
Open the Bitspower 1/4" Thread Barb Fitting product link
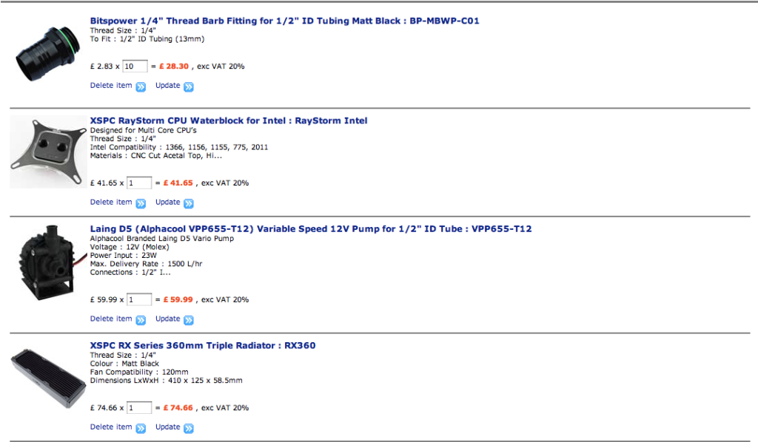[284, 21]
